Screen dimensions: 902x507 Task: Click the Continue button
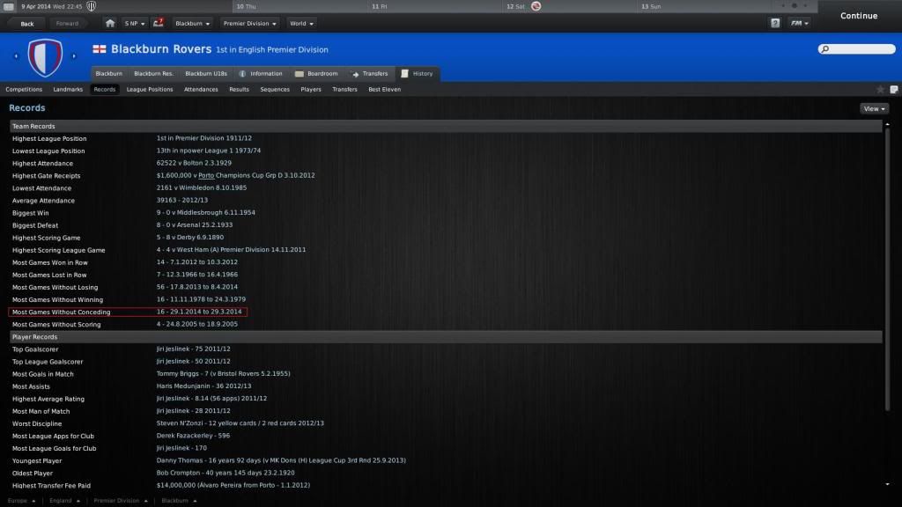point(859,16)
